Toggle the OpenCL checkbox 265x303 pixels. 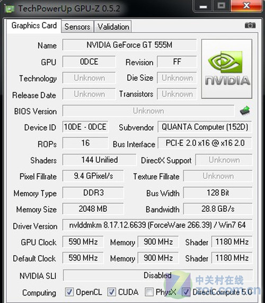69,292
